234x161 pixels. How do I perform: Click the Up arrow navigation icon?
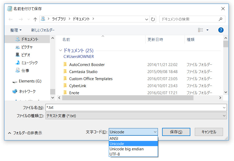click(x=35, y=19)
